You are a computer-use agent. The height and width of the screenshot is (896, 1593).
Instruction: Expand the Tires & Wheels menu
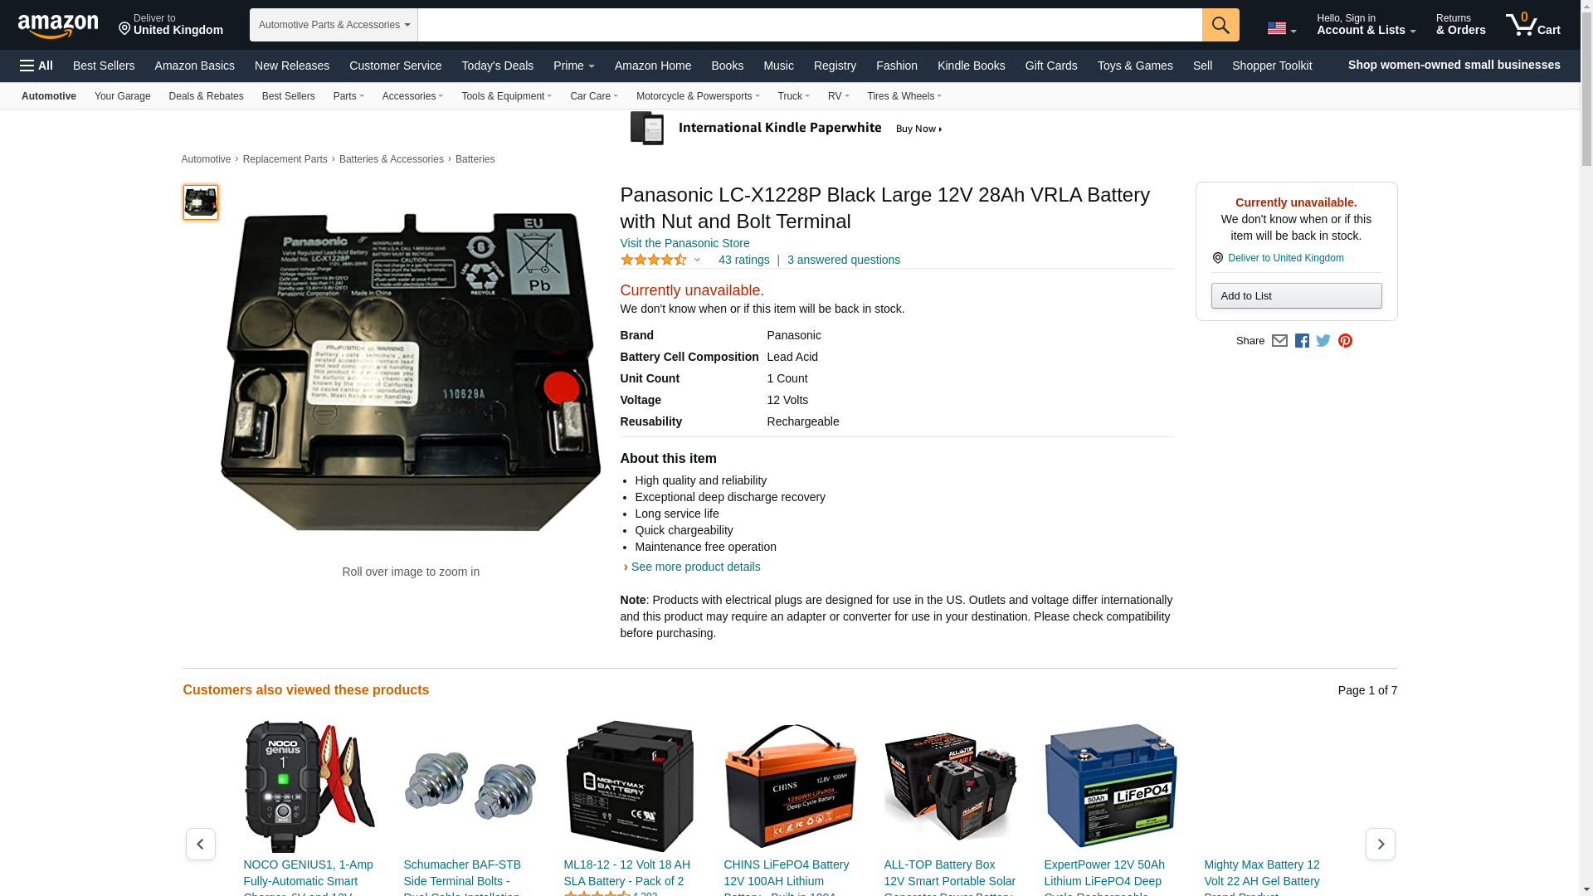pyautogui.click(x=904, y=96)
